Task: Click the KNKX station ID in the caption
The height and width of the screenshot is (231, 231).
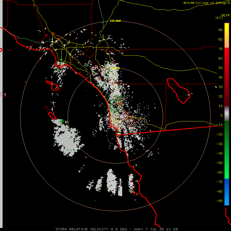Action: click(139, 229)
